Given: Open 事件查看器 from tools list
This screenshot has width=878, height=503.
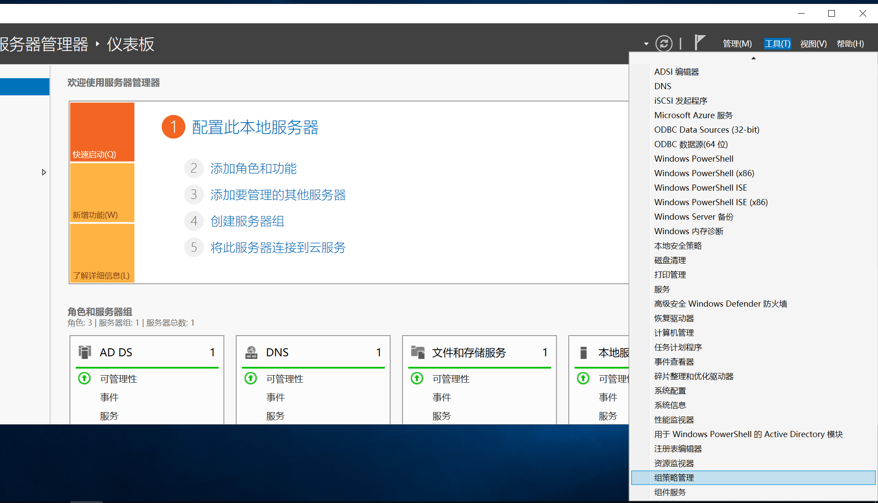Looking at the screenshot, I should click(x=674, y=362).
